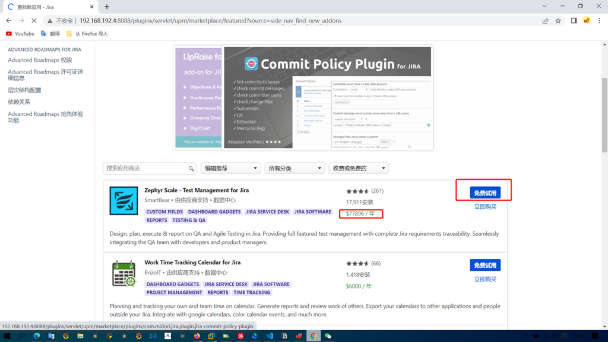This screenshot has height=342, width=608.
Task: Click the share page icon in address bar
Action: tap(545, 21)
